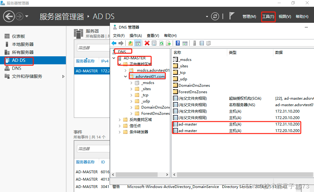Viewport: 314px width, 192px height.
Task: Delete the selection with the red X icon
Action: coord(147,43)
